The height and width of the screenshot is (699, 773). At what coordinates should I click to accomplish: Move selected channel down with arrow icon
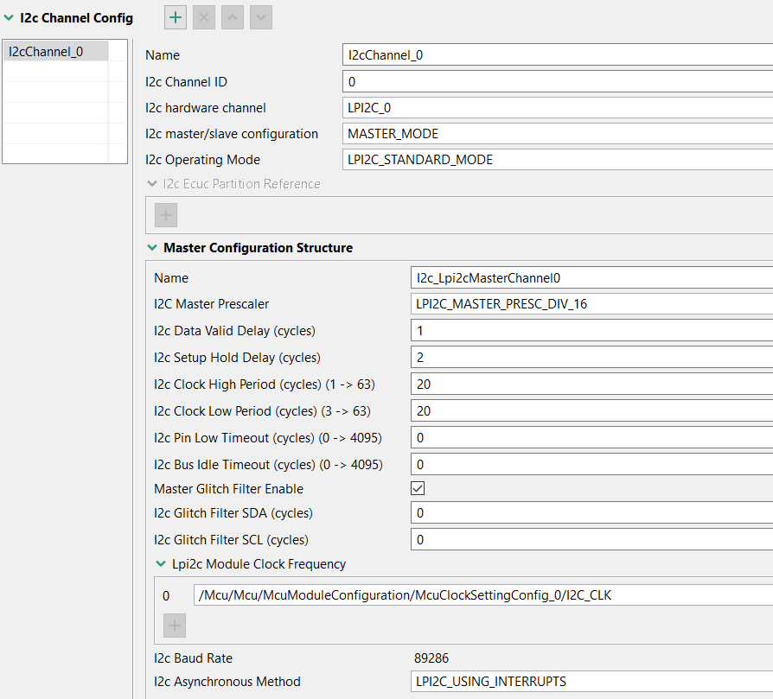(x=262, y=17)
